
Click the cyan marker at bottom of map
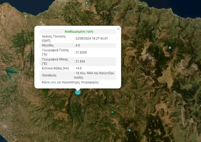129,130
